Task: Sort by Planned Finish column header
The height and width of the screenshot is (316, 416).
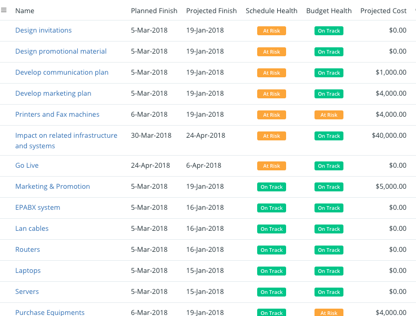Action: (154, 11)
